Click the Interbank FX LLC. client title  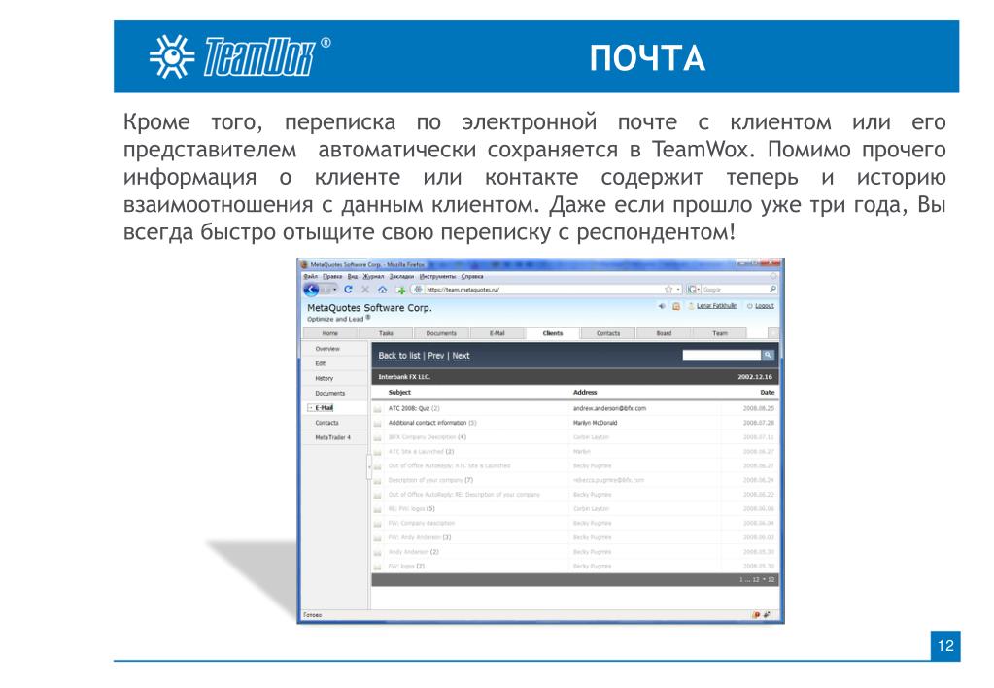(404, 377)
